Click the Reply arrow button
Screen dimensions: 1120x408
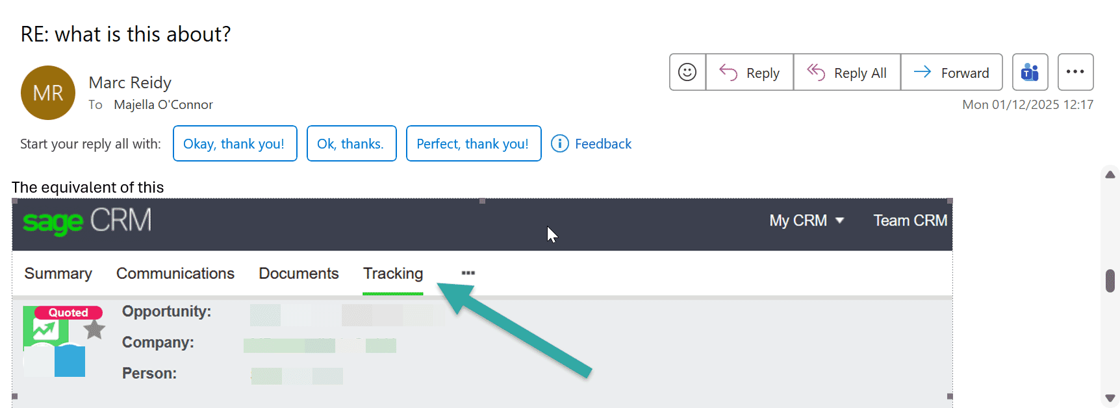click(750, 73)
